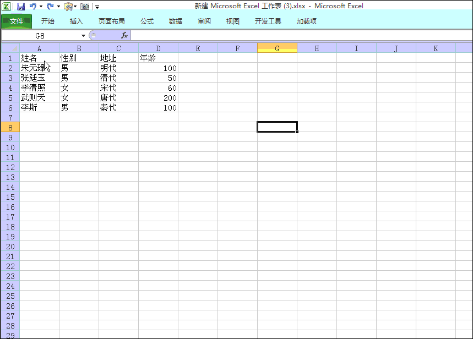Image resolution: width=473 pixels, height=339 pixels.
Task: Click the 姓名 header cell
Action: click(x=39, y=58)
